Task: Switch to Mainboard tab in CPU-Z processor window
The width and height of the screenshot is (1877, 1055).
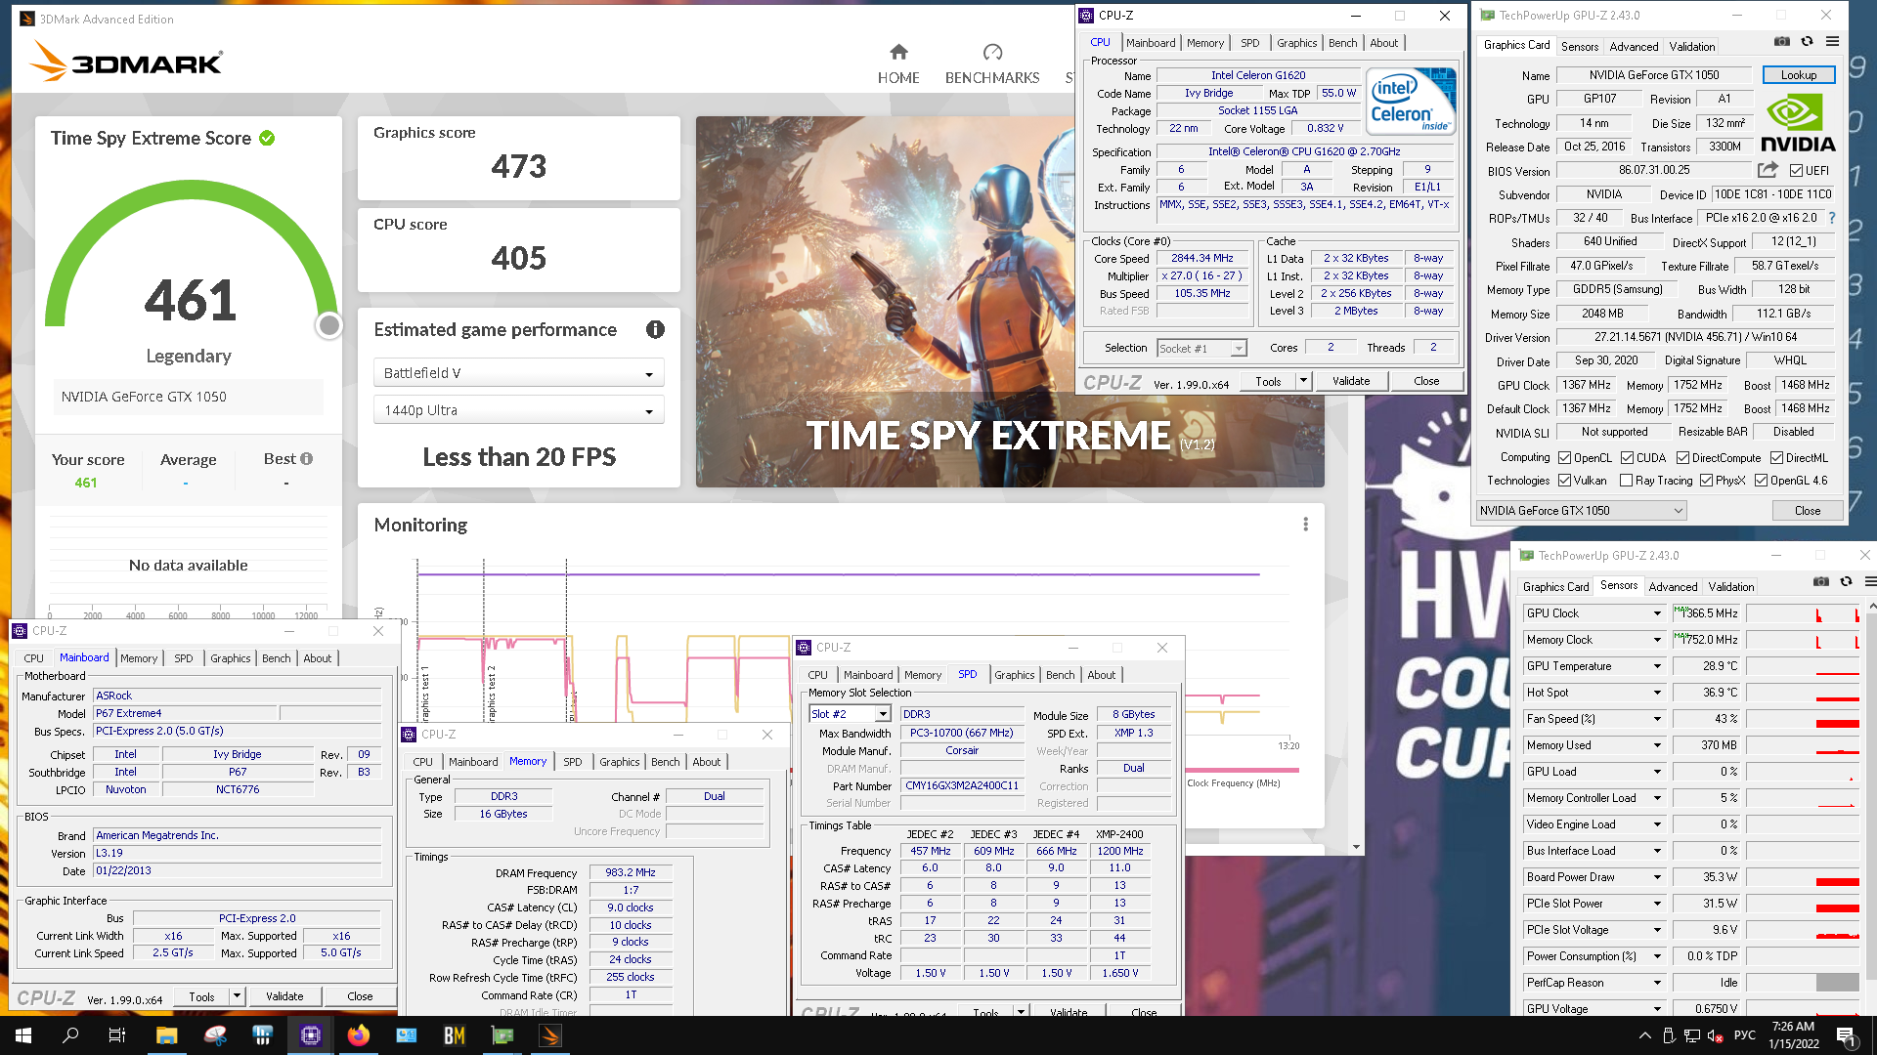Action: (1151, 43)
